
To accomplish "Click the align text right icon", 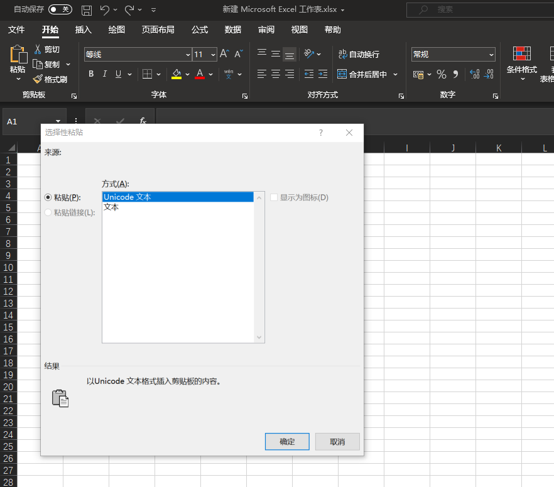I will 290,74.
